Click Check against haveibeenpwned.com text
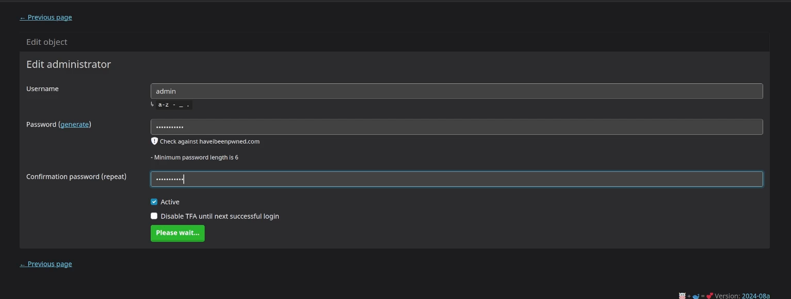 209,142
